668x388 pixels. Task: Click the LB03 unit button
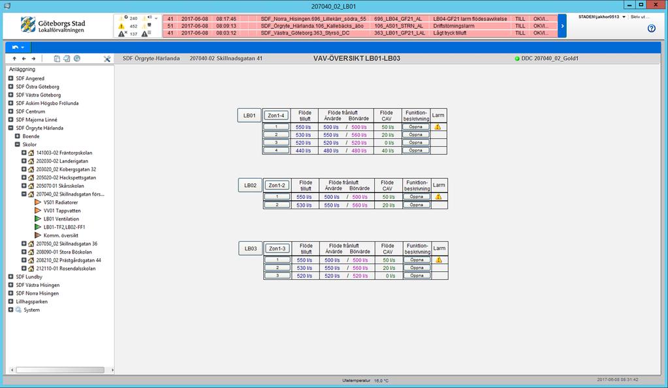point(251,248)
